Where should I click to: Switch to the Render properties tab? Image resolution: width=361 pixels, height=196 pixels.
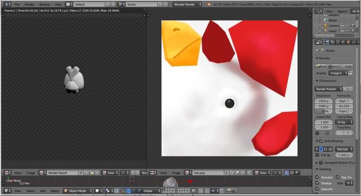328,42
